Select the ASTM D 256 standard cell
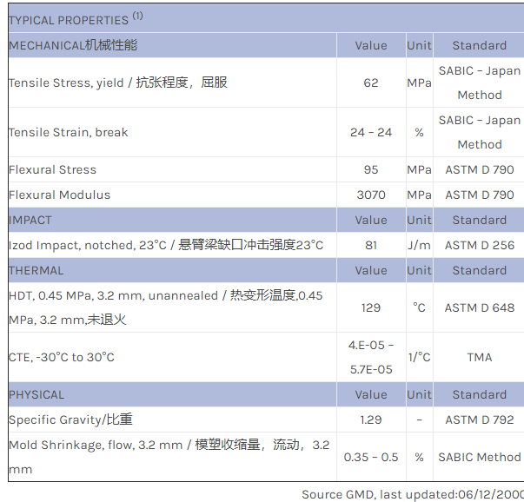 click(x=479, y=245)
